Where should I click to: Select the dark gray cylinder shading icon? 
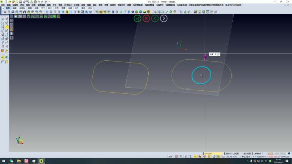coord(79,12)
